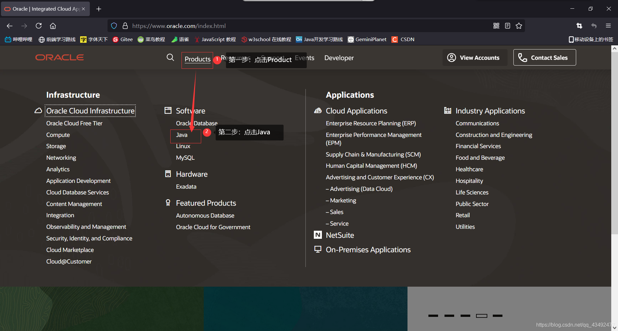Open the Linux link
618x331 pixels.
[x=183, y=146]
